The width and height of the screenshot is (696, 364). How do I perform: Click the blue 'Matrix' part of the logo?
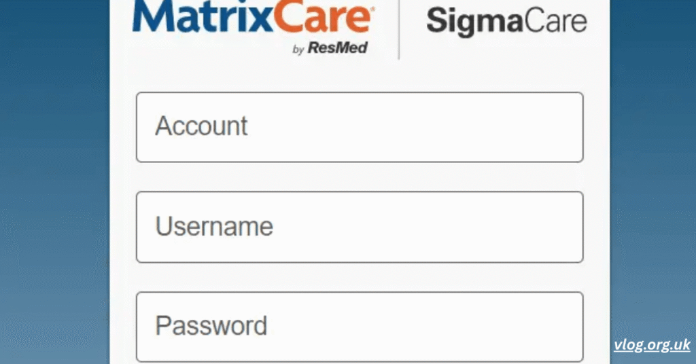click(x=203, y=17)
